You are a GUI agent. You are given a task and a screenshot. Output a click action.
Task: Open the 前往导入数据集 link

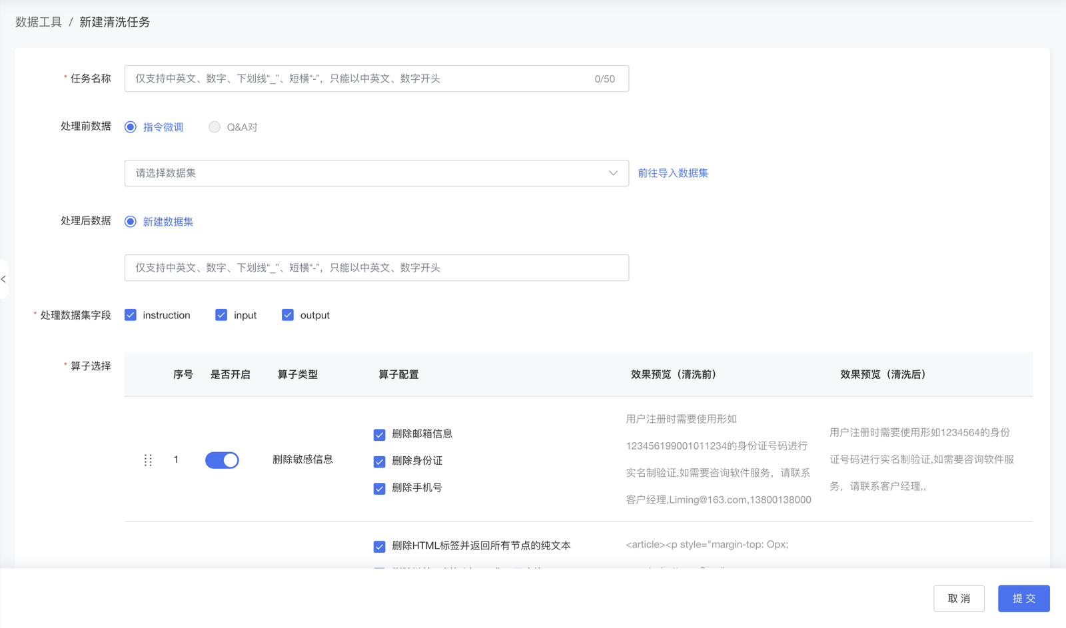[x=673, y=173]
